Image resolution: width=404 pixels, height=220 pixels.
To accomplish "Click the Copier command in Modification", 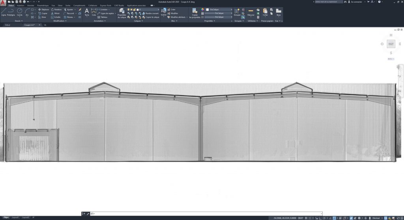I will coord(43,13).
